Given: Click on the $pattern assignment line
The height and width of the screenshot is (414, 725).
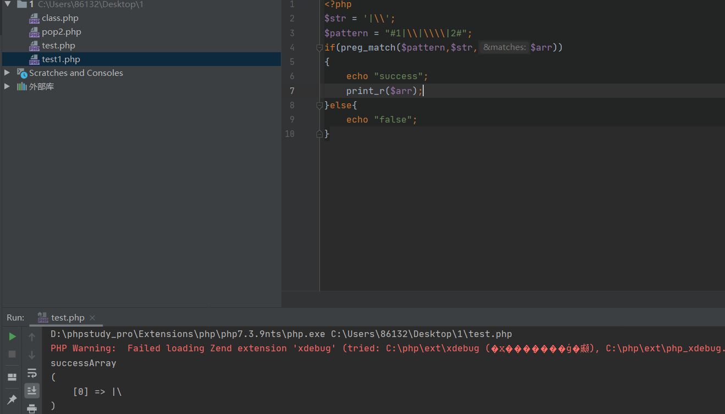Looking at the screenshot, I should pyautogui.click(x=398, y=33).
